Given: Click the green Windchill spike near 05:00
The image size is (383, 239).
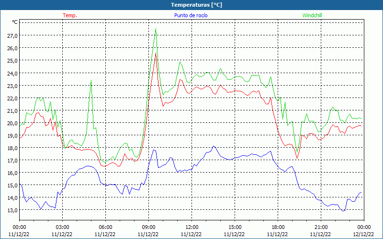Looking at the screenshot, I should [91, 80].
